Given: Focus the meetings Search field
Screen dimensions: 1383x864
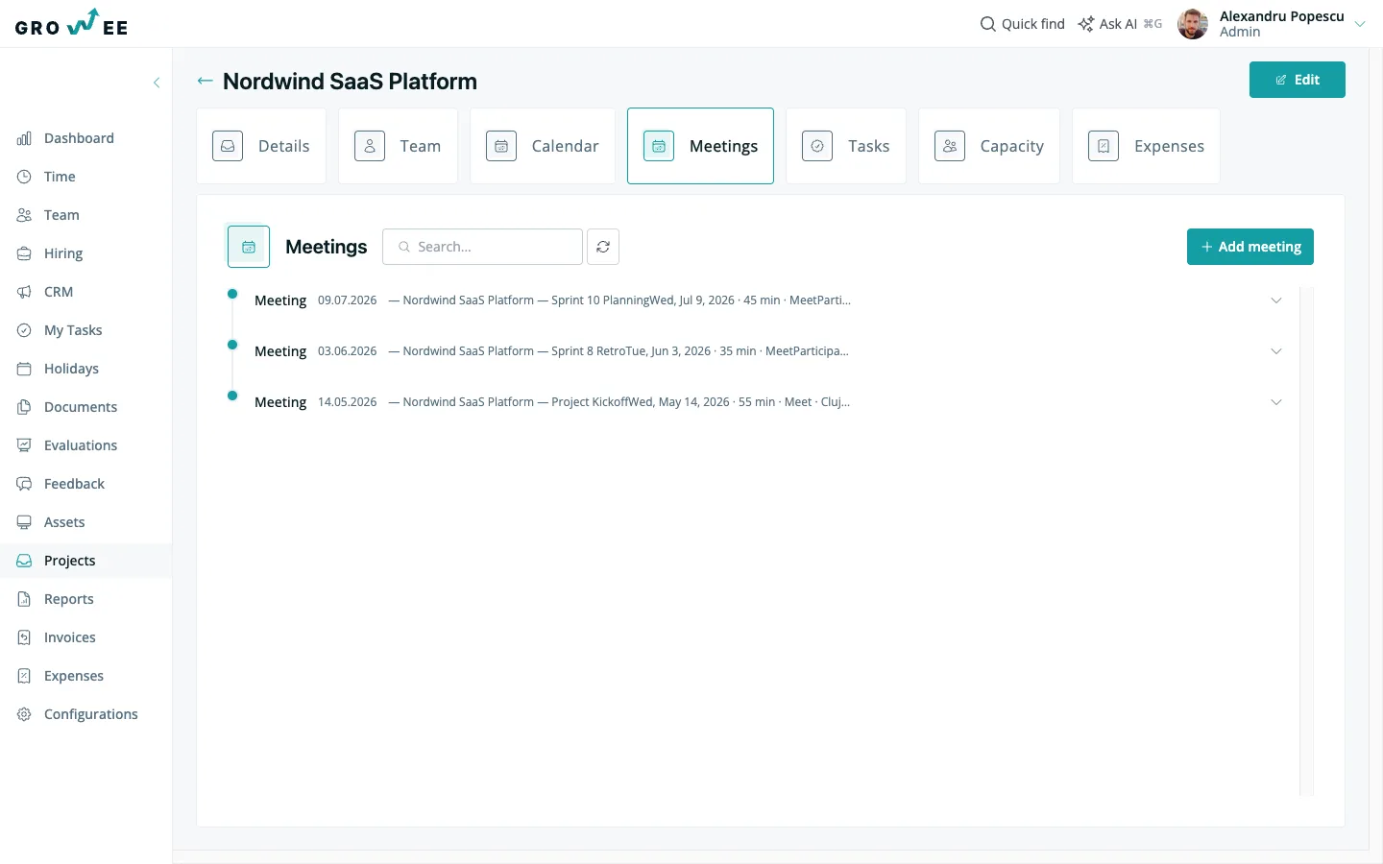Looking at the screenshot, I should point(482,247).
